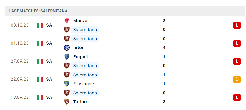Click the Torino club crest
Screen dimensions: 246x110
tap(67, 102)
